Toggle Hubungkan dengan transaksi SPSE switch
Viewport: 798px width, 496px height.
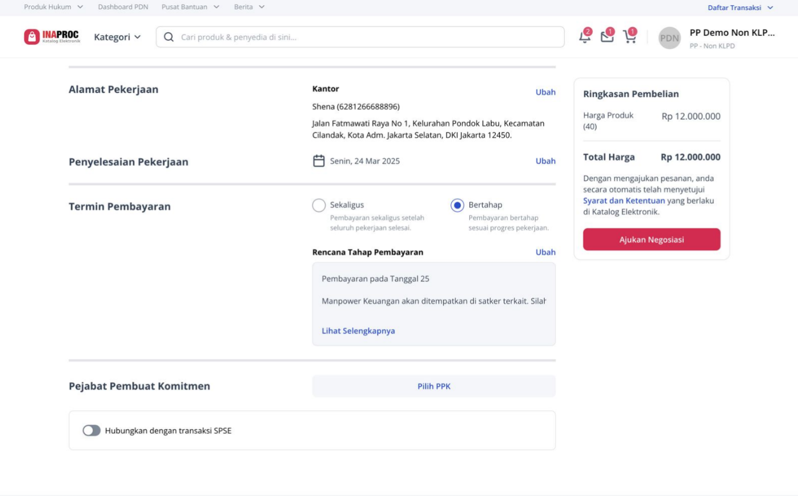point(92,431)
